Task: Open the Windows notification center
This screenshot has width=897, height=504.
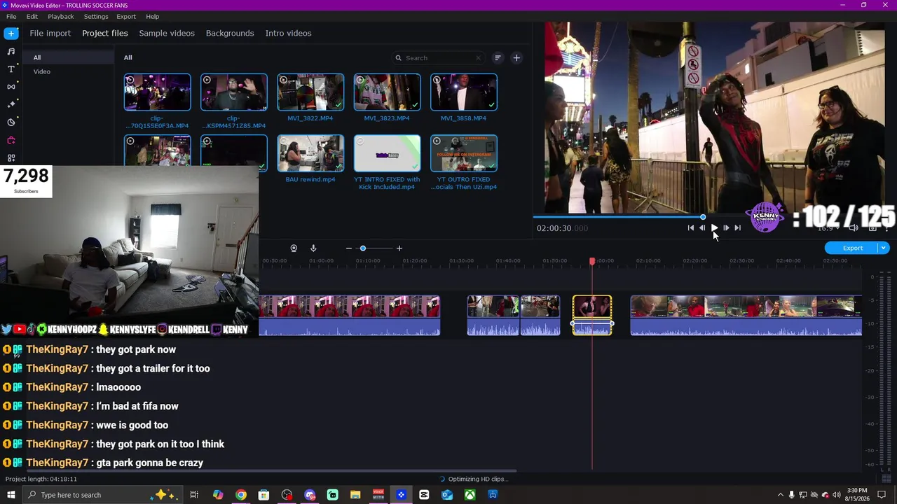Action: [882, 495]
